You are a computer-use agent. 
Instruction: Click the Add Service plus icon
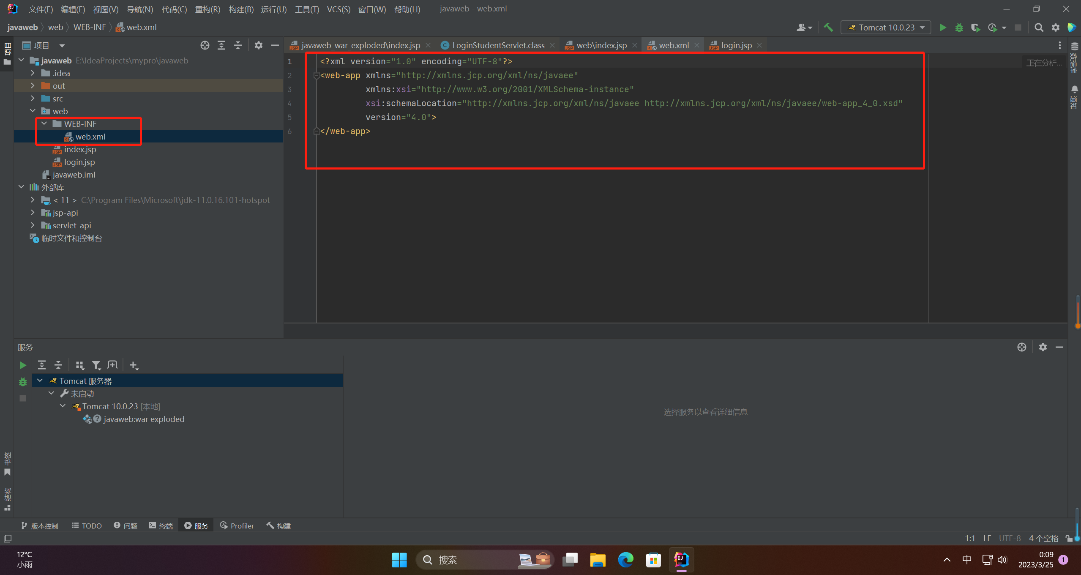point(134,365)
